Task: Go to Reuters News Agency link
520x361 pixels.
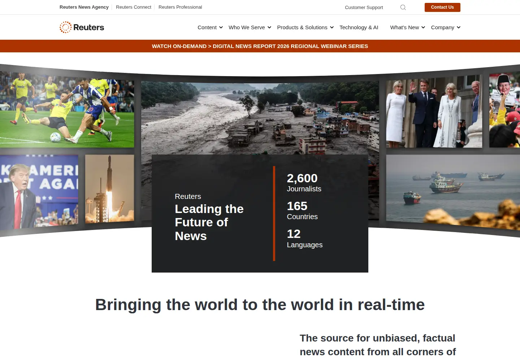Action: click(84, 7)
